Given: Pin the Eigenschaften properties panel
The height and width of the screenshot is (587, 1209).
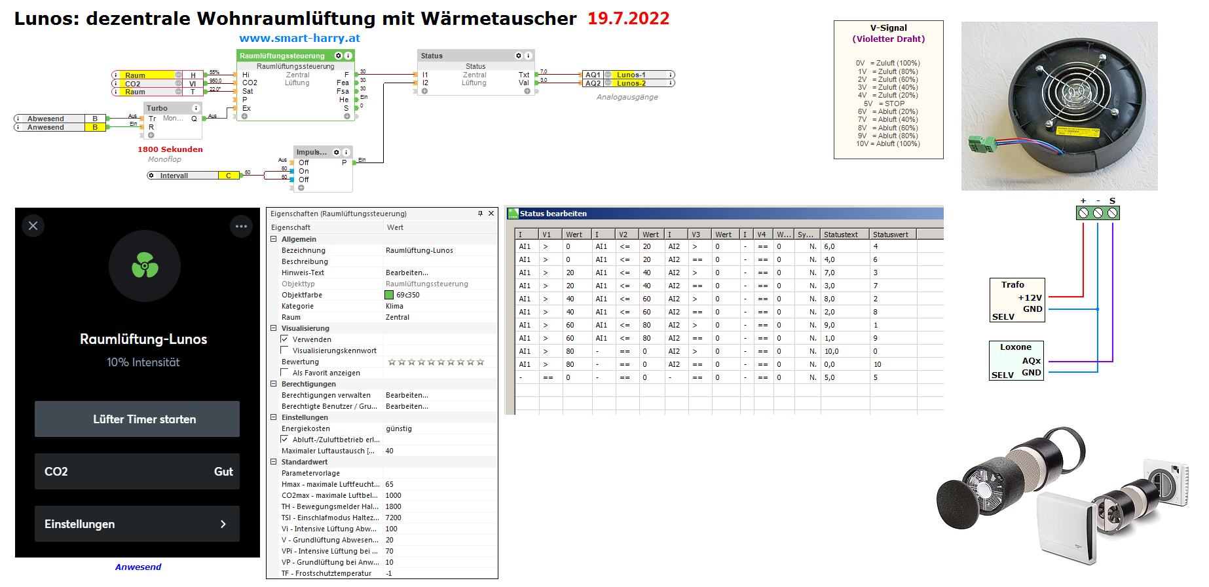Looking at the screenshot, I should click(480, 214).
